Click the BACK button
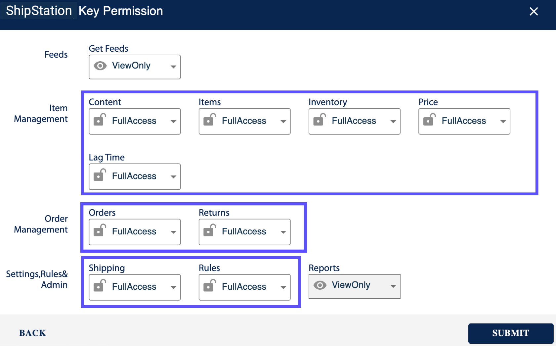 (32, 333)
